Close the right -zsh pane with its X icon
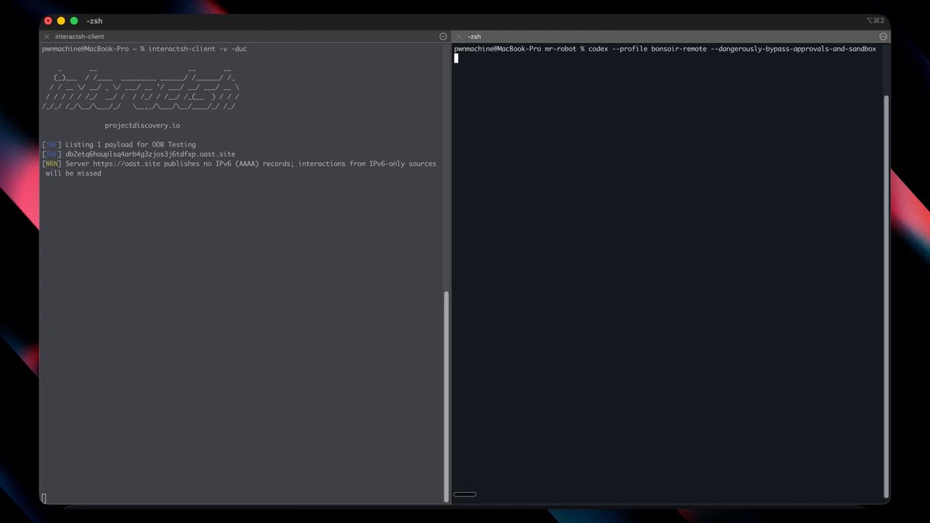Screen dimensions: 930x523 click(x=459, y=36)
